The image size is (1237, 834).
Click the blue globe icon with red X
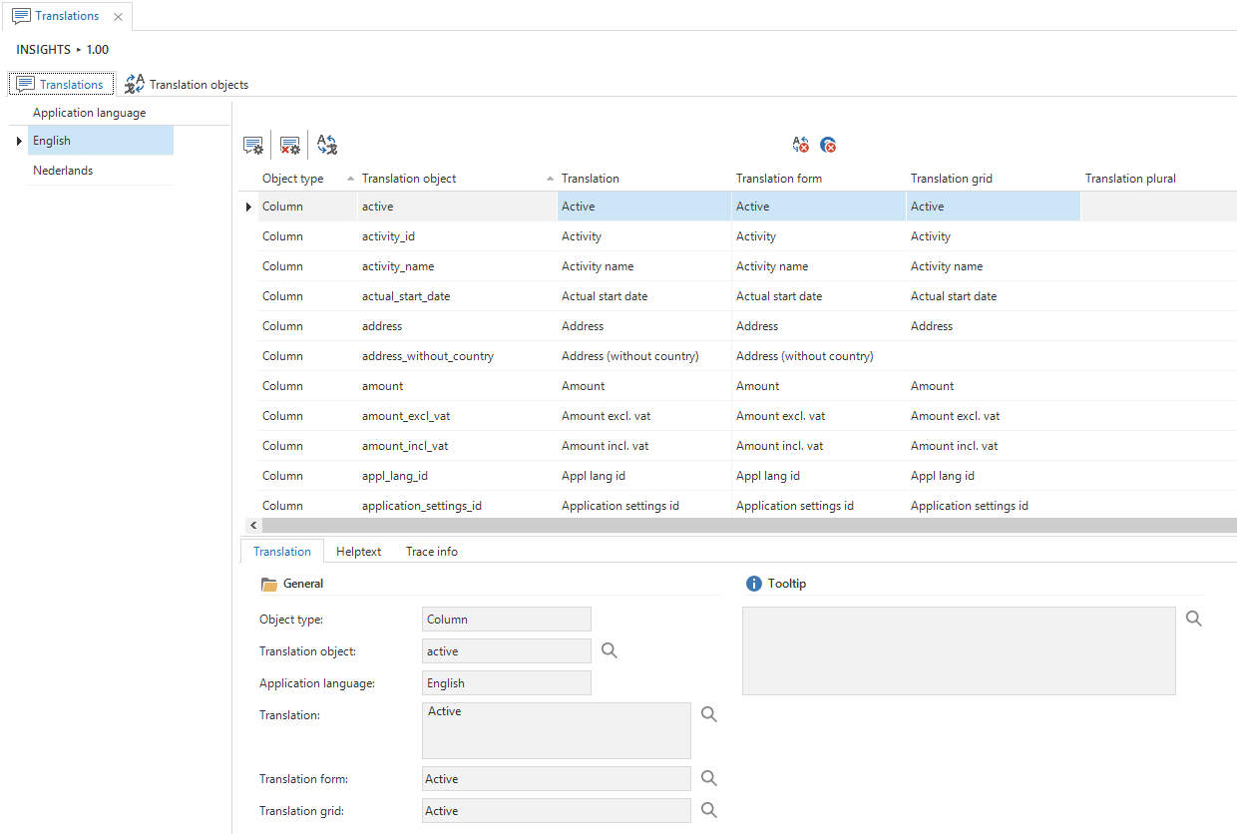pyautogui.click(x=828, y=146)
